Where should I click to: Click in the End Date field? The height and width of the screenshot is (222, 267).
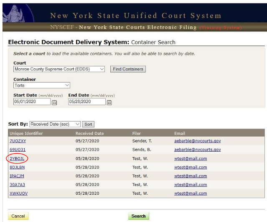click(x=87, y=102)
